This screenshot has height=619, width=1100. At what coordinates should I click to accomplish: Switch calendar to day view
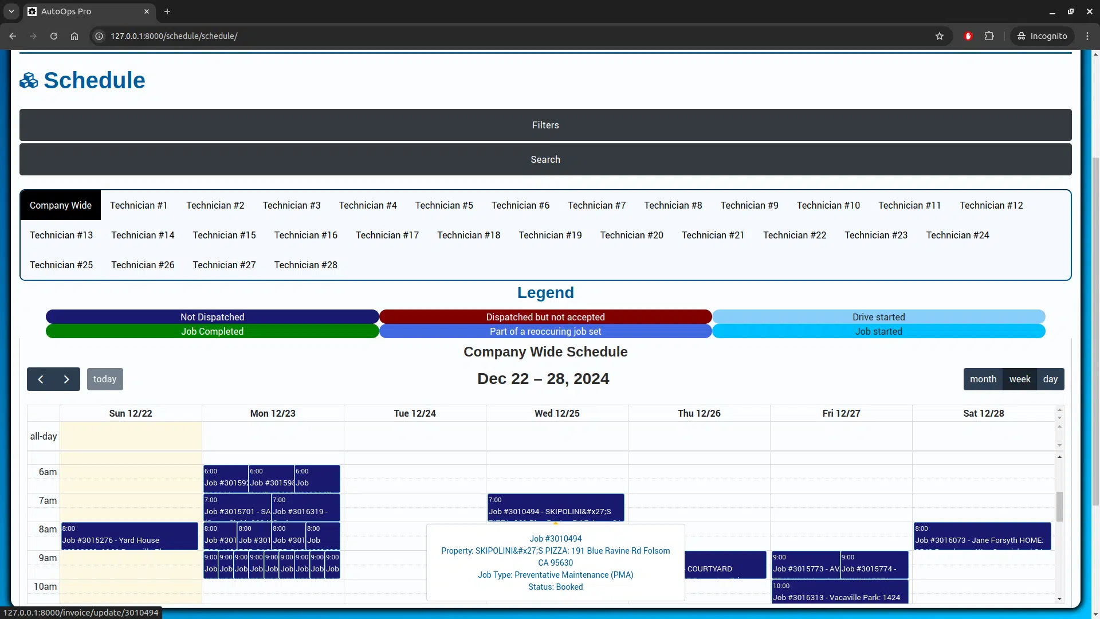coord(1050,379)
